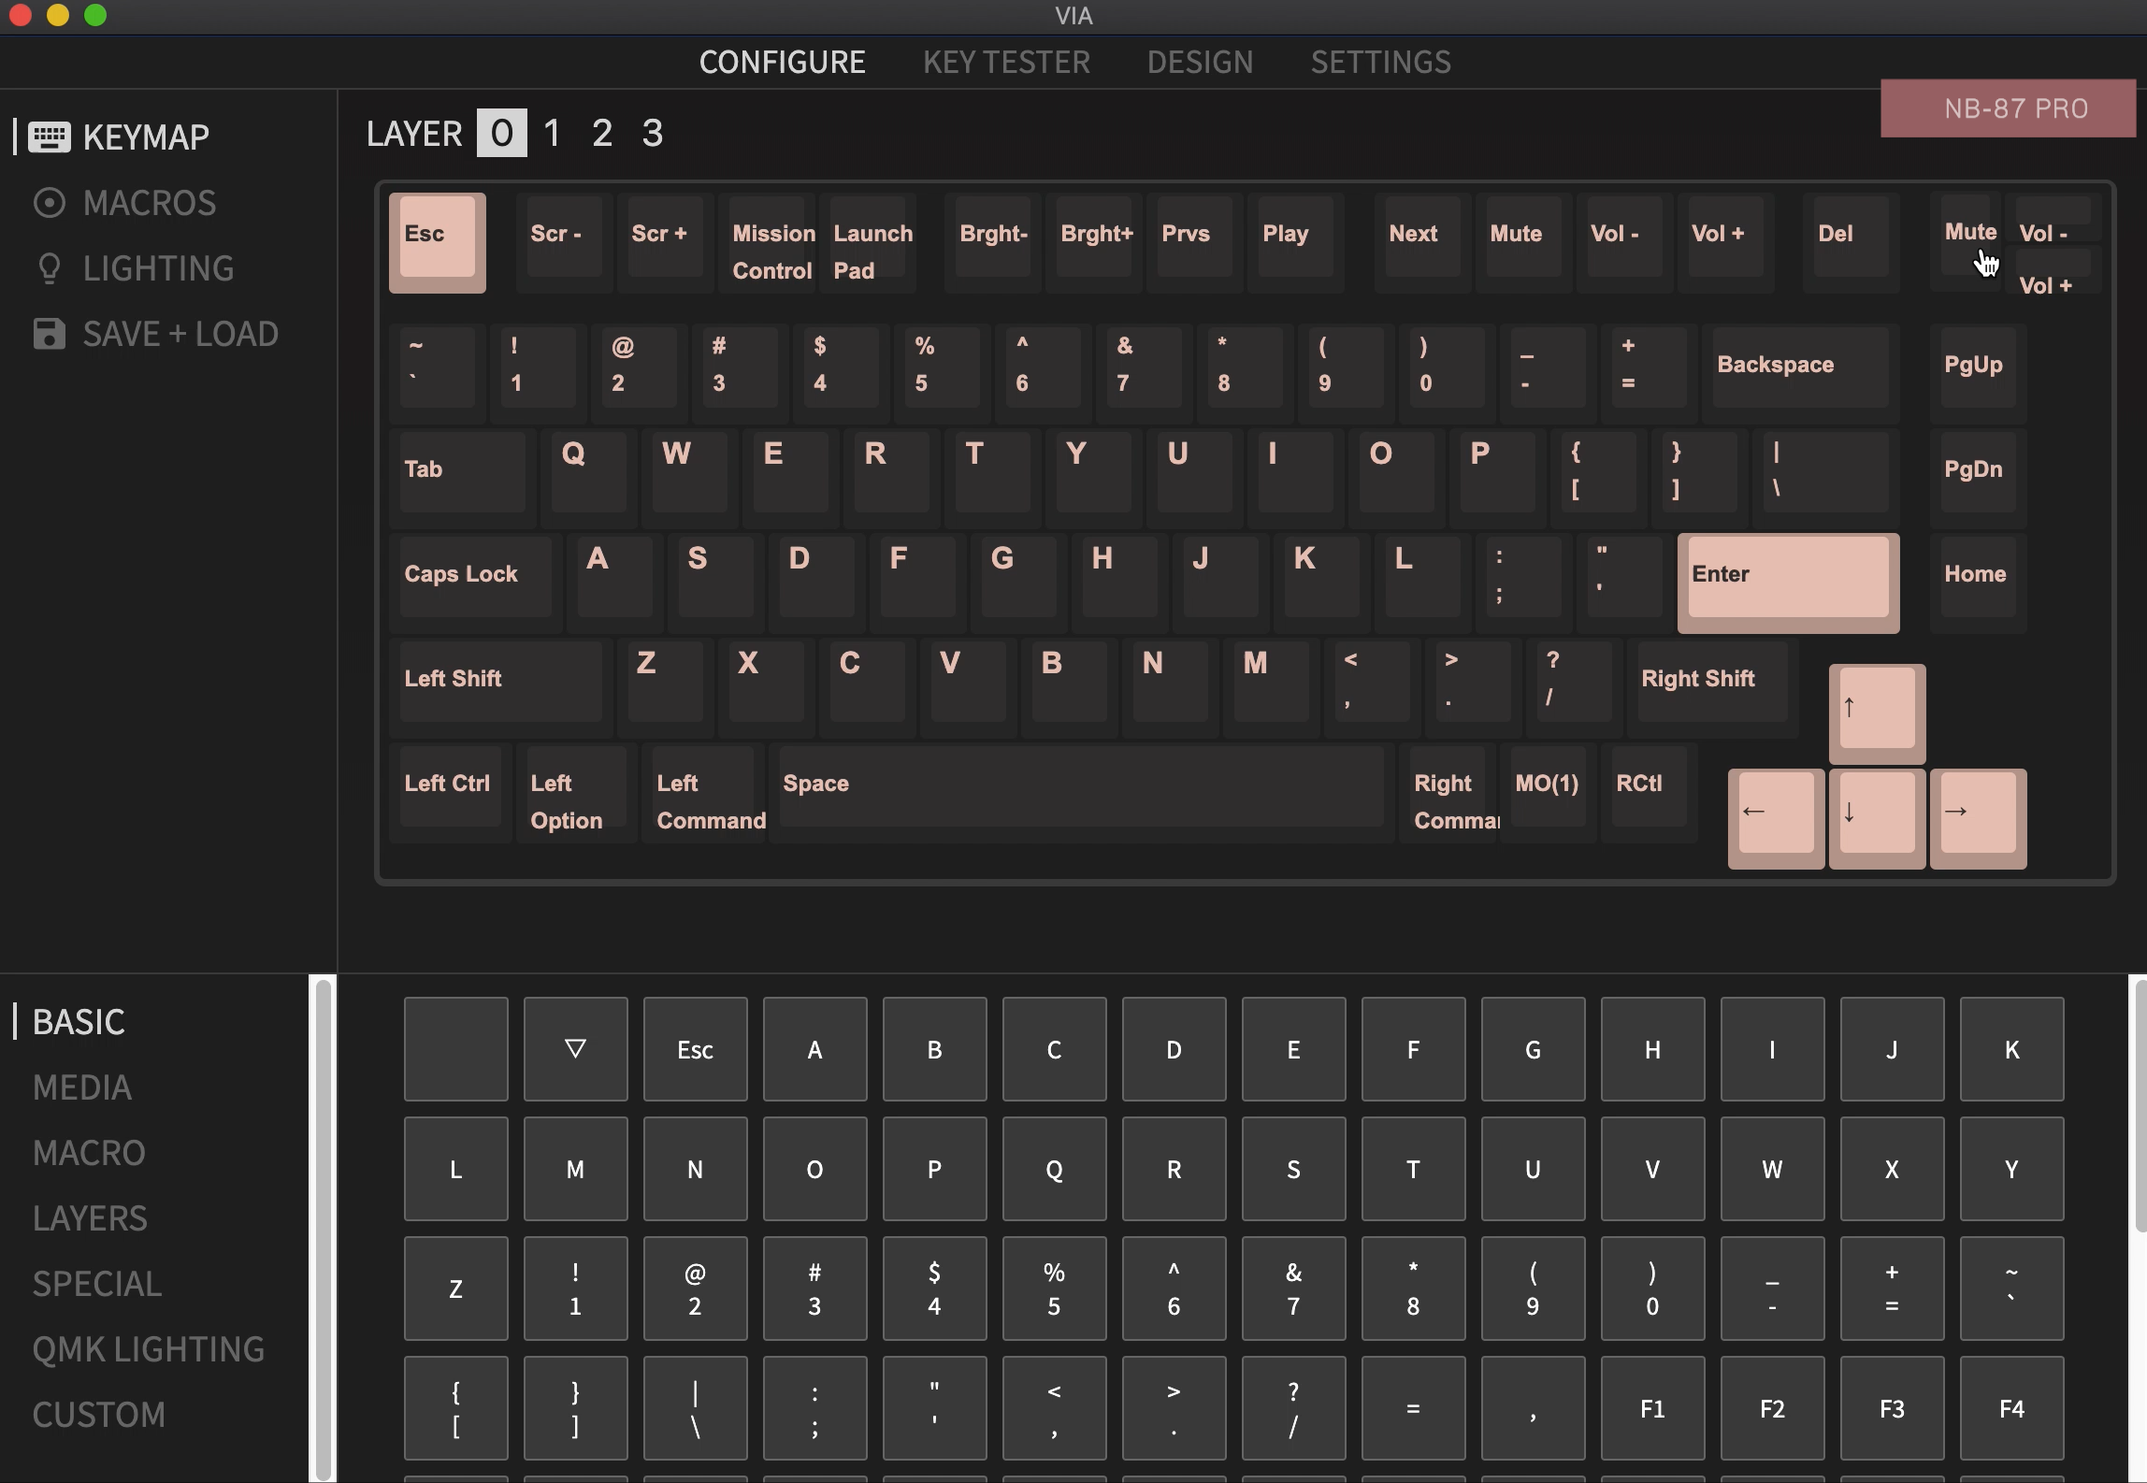The width and height of the screenshot is (2147, 1483).
Task: Open the SPECIAL keycode category
Action: [97, 1284]
